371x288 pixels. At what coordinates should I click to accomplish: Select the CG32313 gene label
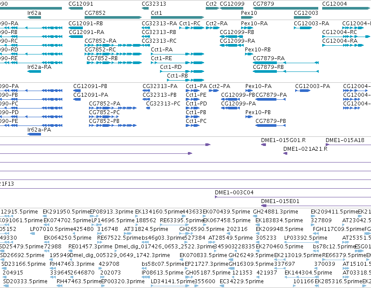pos(154,4)
